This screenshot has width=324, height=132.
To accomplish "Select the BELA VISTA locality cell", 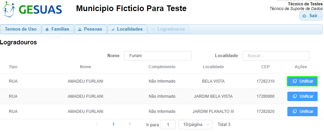I will pos(213,81).
